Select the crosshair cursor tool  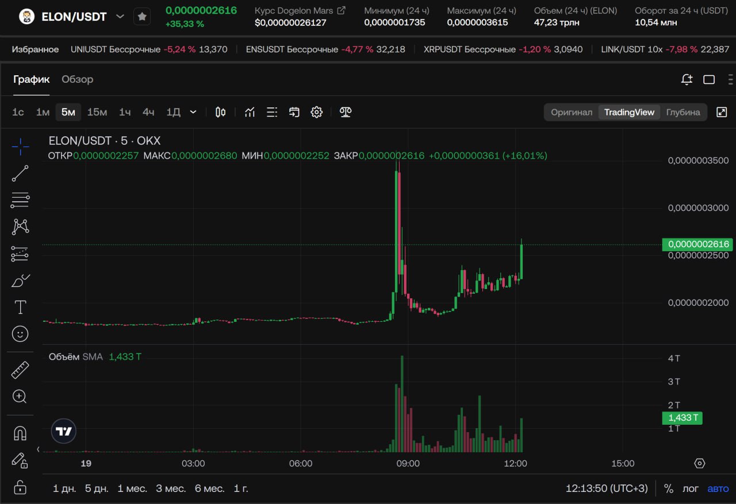pyautogui.click(x=20, y=147)
